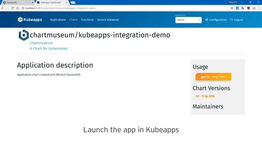This screenshot has width=262, height=147.
Task: Expand the namespace dropdown set to default
Action: [188, 20]
